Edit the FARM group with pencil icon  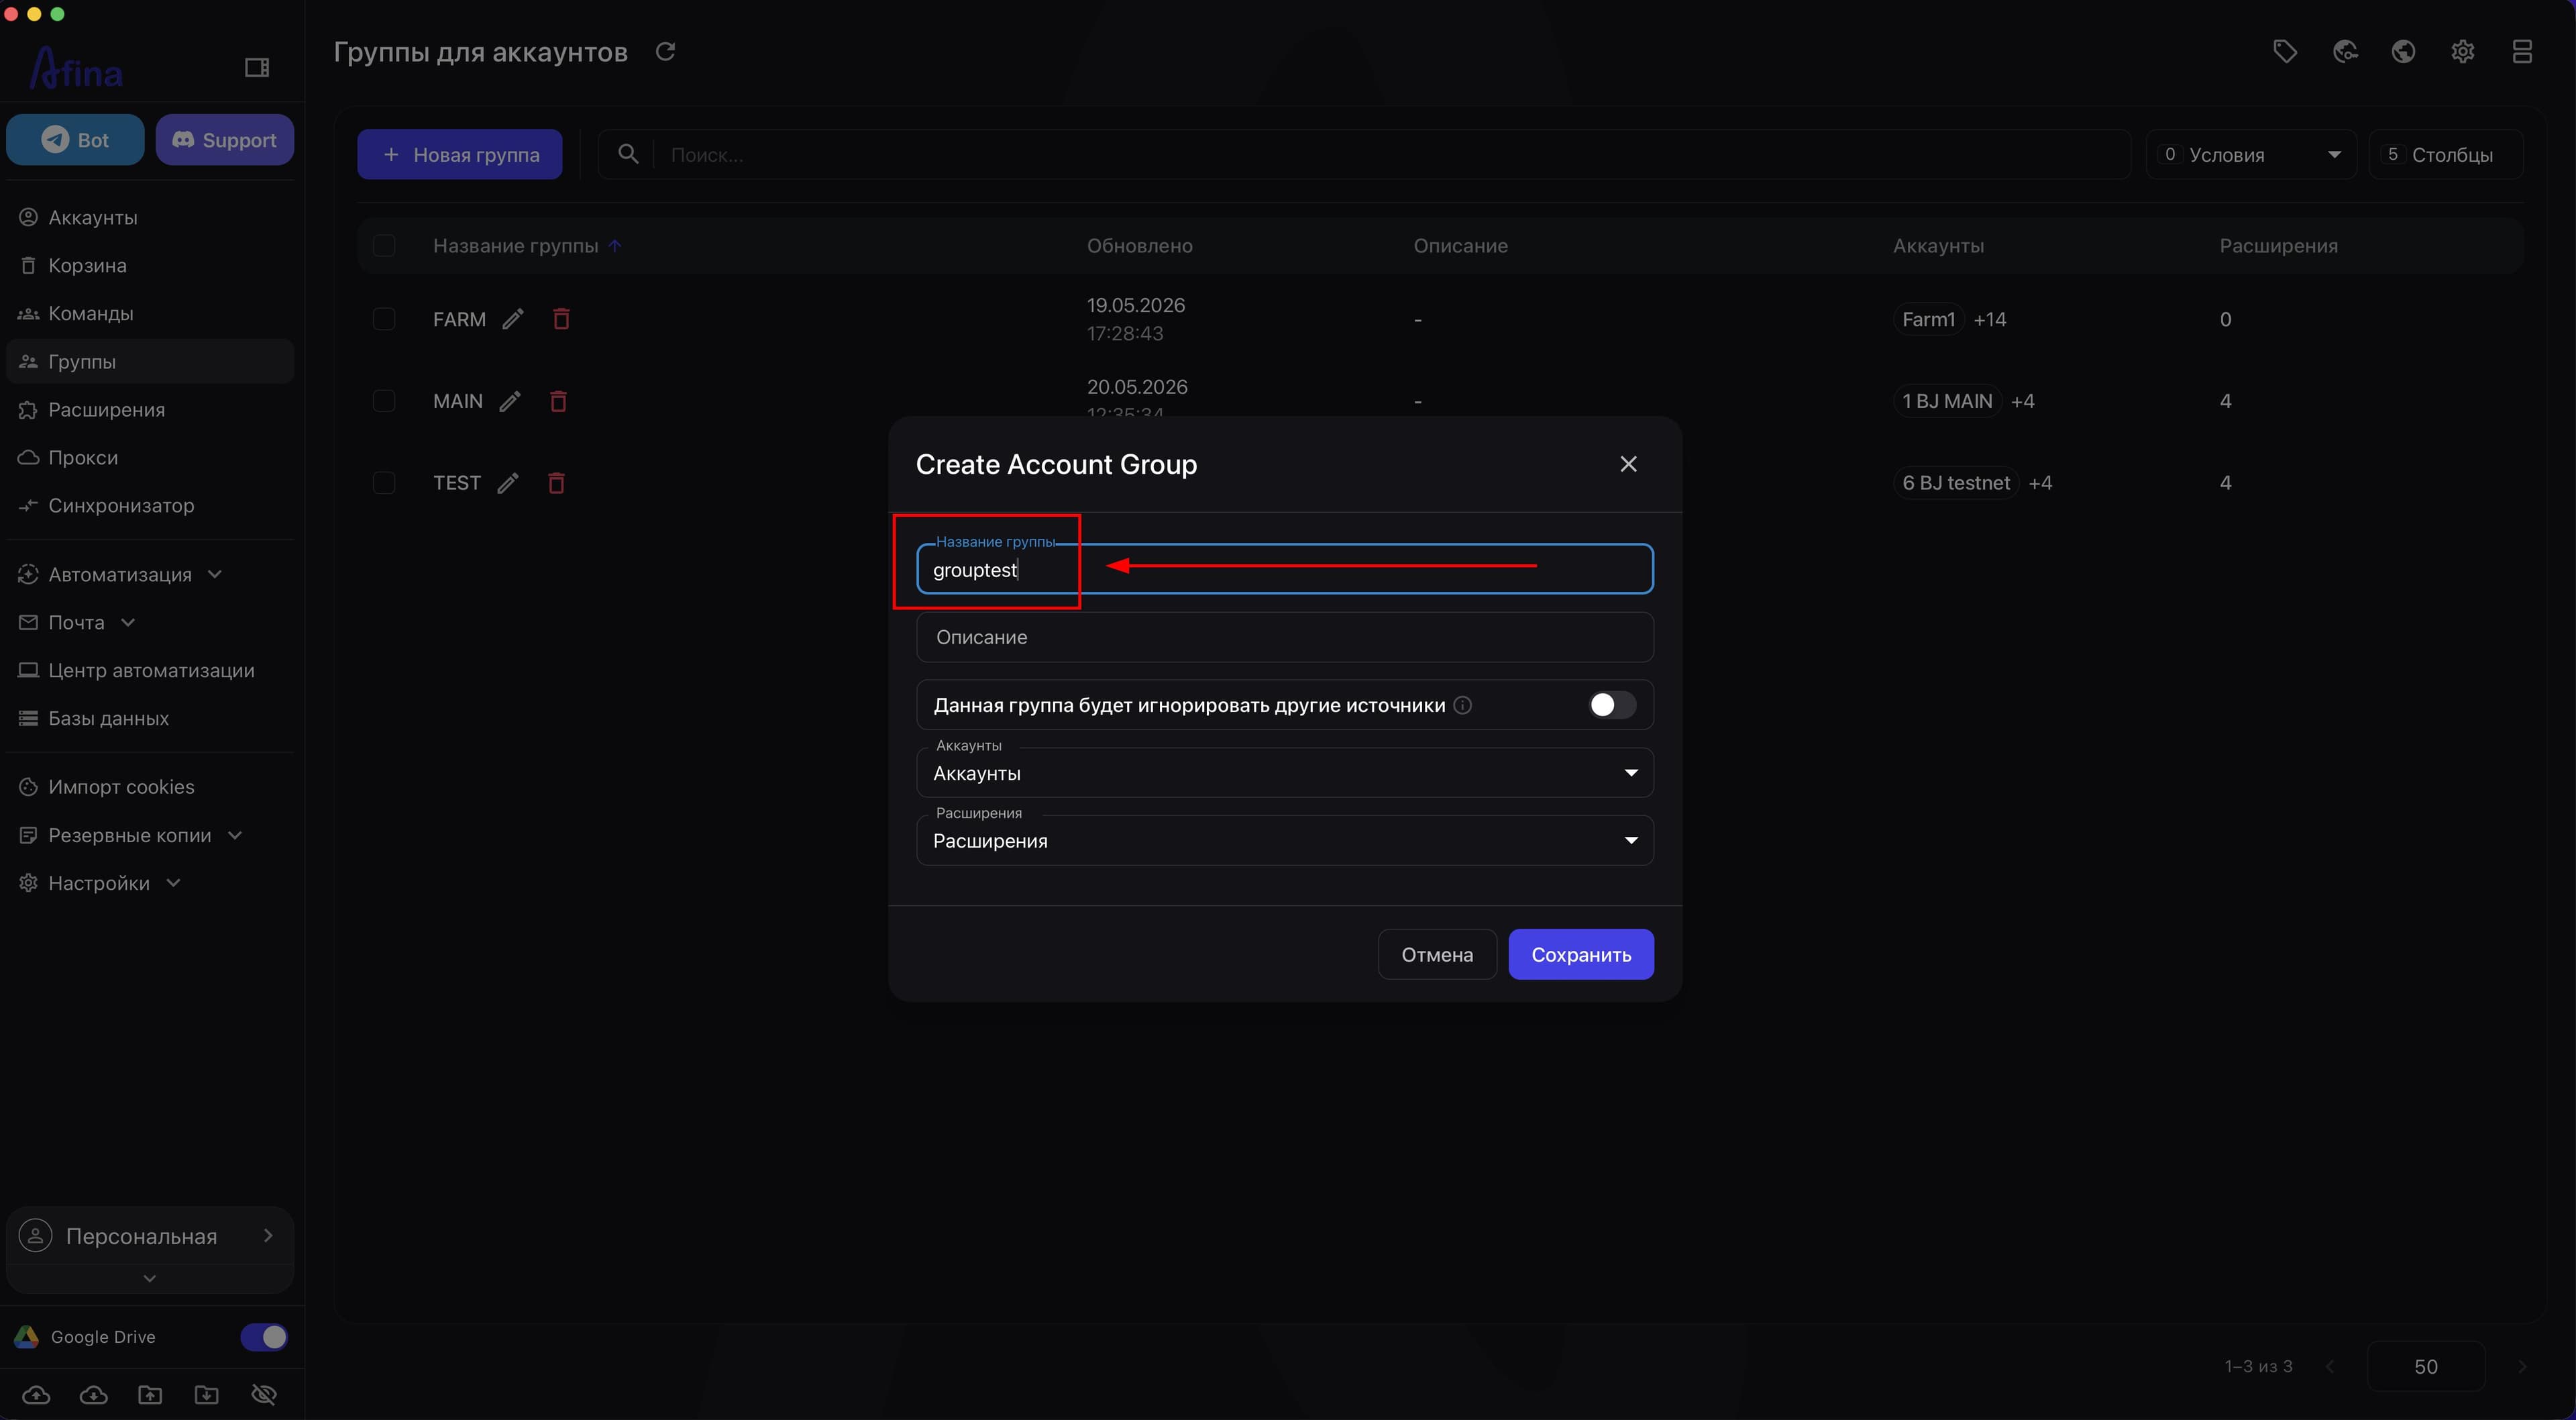pos(513,319)
